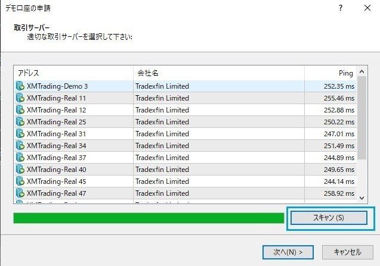The height and width of the screenshot is (266, 380).
Task: Click the 247.01 ms ping value
Action: [x=339, y=133]
